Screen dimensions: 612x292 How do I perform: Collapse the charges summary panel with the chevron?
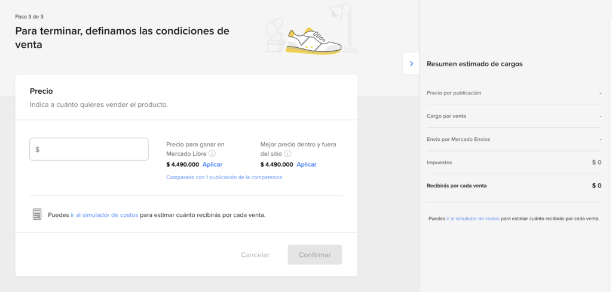pos(411,63)
